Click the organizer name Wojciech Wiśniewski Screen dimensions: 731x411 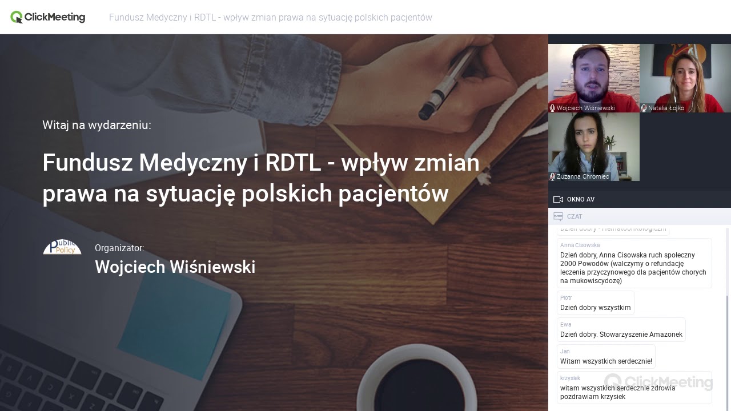[175, 267]
